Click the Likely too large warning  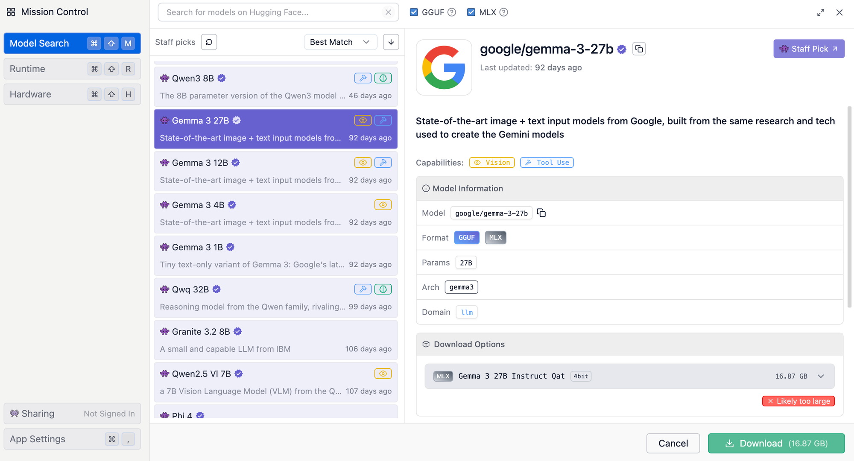(798, 401)
